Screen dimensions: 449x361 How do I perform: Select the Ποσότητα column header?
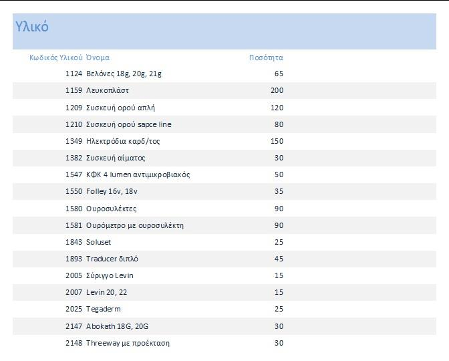click(x=266, y=57)
